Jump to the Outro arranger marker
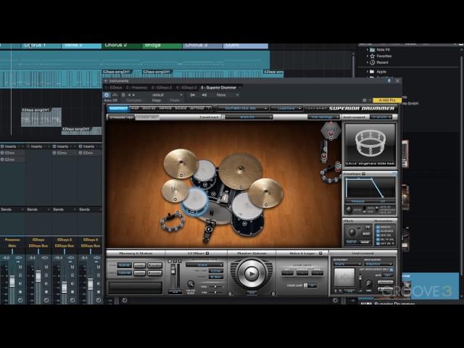The image size is (464, 348). [x=246, y=46]
